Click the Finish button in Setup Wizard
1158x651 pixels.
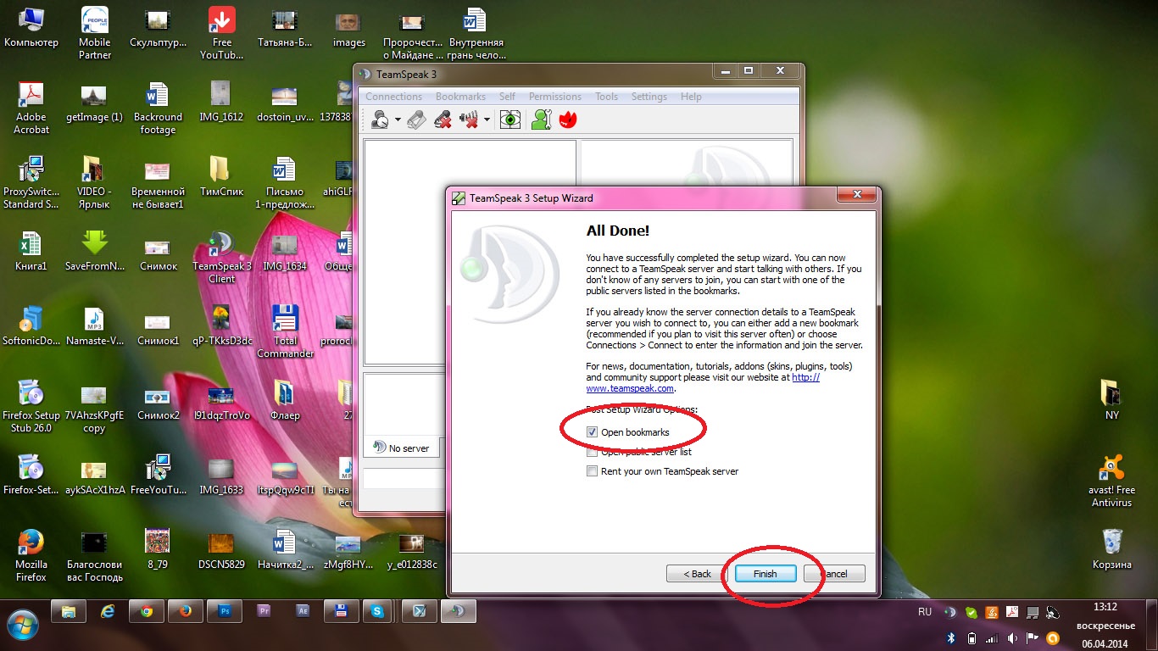point(765,574)
